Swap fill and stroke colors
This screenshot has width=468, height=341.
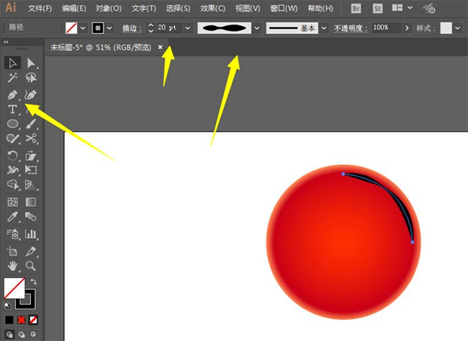pyautogui.click(x=33, y=282)
